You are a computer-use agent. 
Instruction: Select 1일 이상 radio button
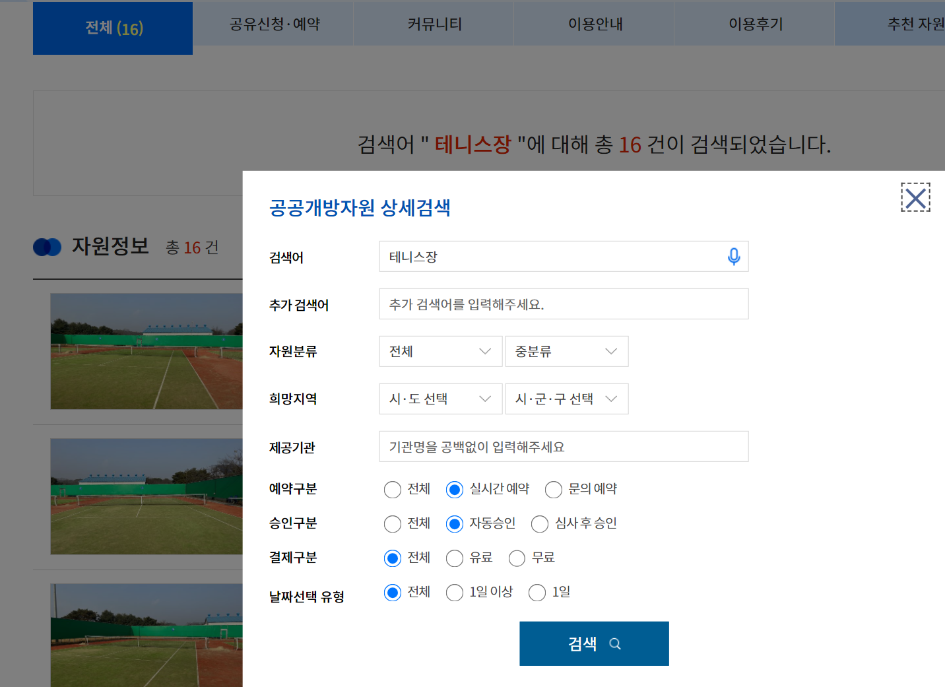pos(455,593)
